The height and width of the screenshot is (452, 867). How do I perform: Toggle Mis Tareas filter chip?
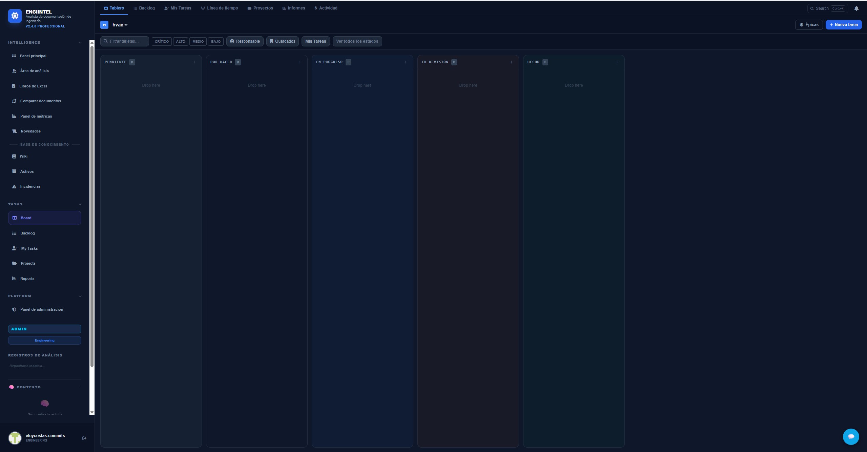(315, 41)
